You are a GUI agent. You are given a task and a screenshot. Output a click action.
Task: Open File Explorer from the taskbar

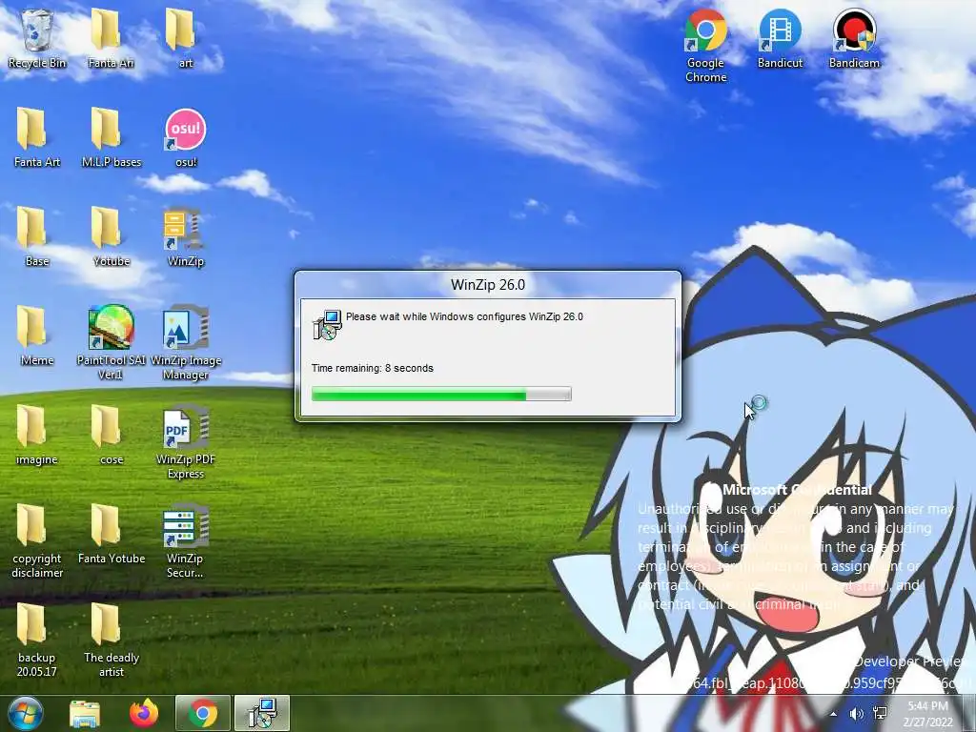[85, 713]
